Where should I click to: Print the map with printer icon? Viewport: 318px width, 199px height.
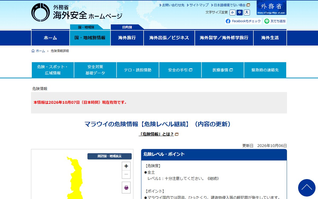126,188
